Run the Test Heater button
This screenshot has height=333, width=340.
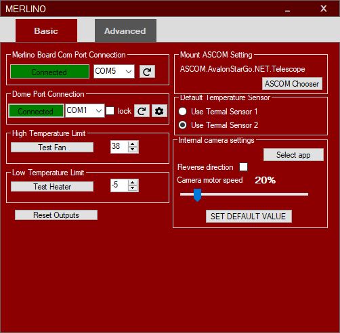point(52,187)
